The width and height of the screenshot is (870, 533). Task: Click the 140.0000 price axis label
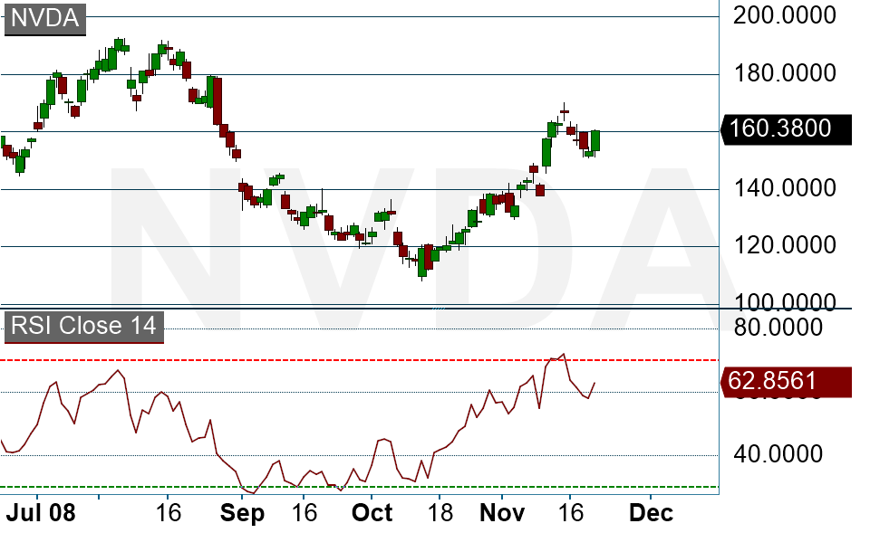click(x=784, y=188)
